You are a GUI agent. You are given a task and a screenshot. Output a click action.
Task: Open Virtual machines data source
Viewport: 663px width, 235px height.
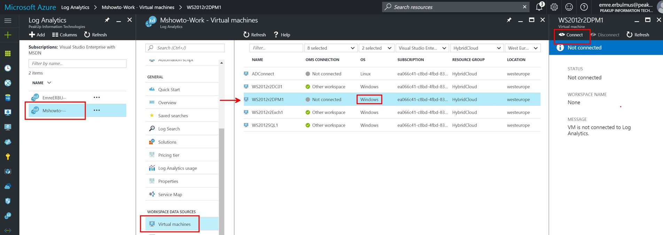pos(182,224)
